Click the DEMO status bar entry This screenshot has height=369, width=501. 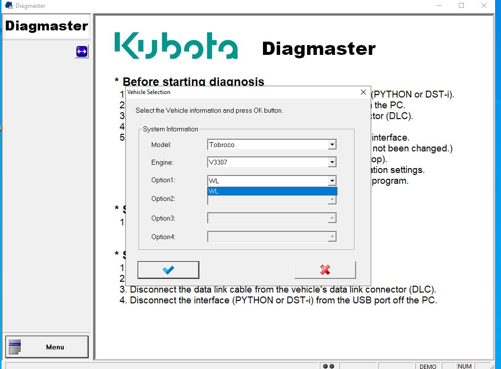tap(428, 367)
